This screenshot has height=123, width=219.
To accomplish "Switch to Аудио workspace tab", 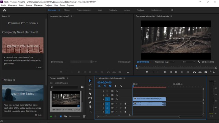I will pos(127,10).
